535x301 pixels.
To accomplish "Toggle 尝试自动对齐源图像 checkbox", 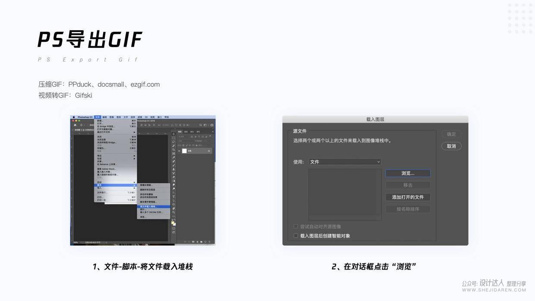I will click(x=296, y=226).
